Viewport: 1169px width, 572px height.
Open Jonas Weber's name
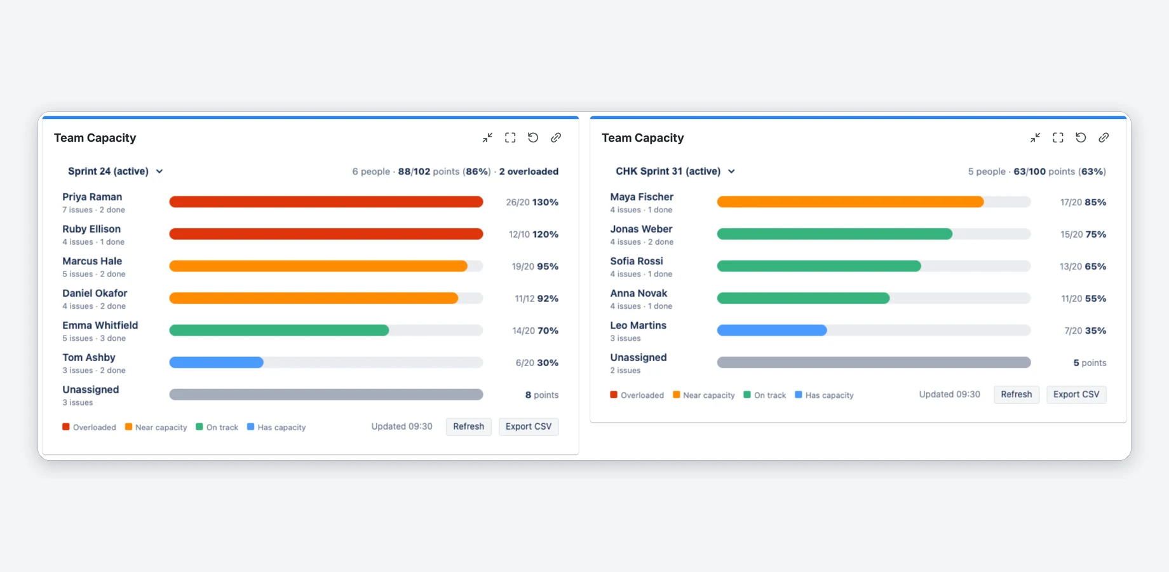click(641, 229)
